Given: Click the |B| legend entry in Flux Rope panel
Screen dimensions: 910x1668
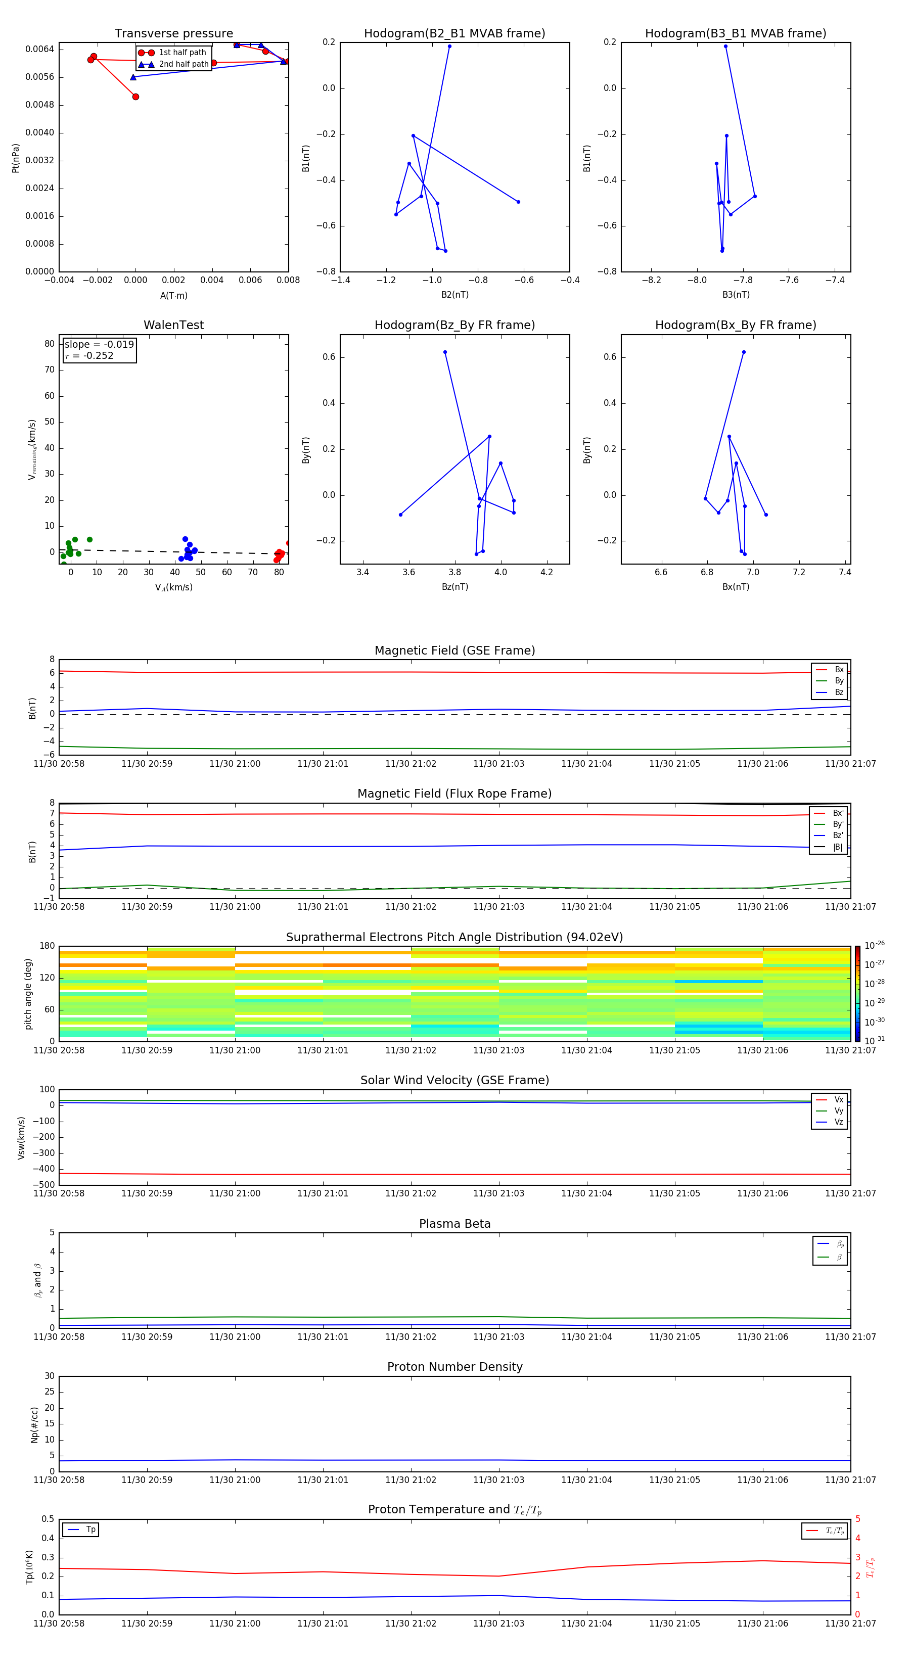Looking at the screenshot, I should pos(829,847).
